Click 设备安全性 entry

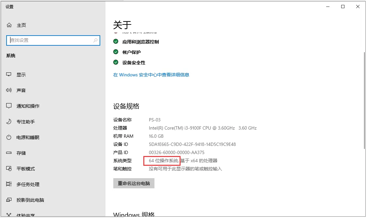tap(132, 63)
